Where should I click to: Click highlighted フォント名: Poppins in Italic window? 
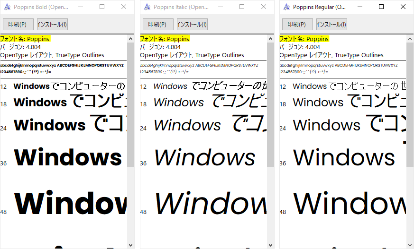tap(165, 39)
